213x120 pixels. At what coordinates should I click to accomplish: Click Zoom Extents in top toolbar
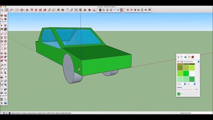point(76,10)
